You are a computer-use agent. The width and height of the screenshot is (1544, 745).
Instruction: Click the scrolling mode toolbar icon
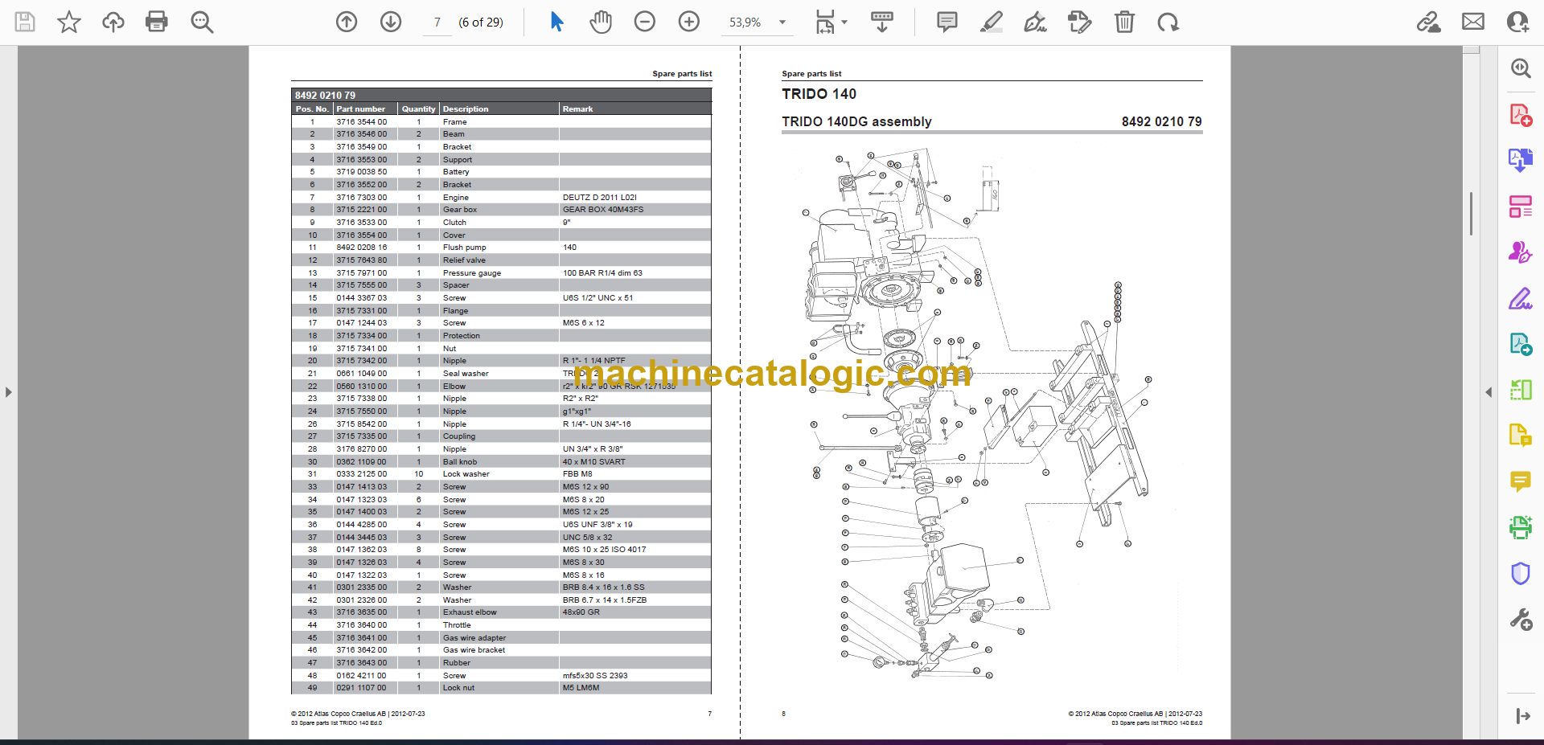coord(882,22)
